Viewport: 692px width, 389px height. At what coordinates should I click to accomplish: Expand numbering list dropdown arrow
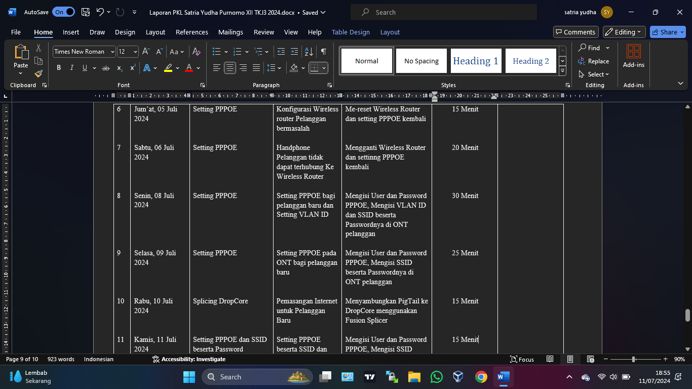247,52
